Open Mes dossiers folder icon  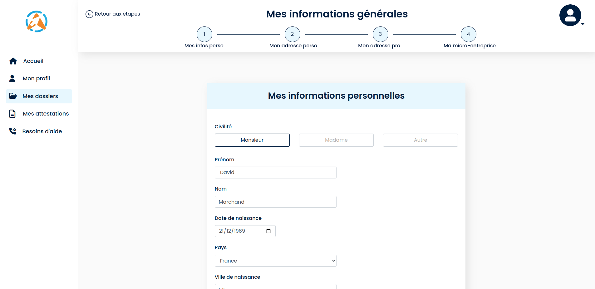tap(13, 96)
